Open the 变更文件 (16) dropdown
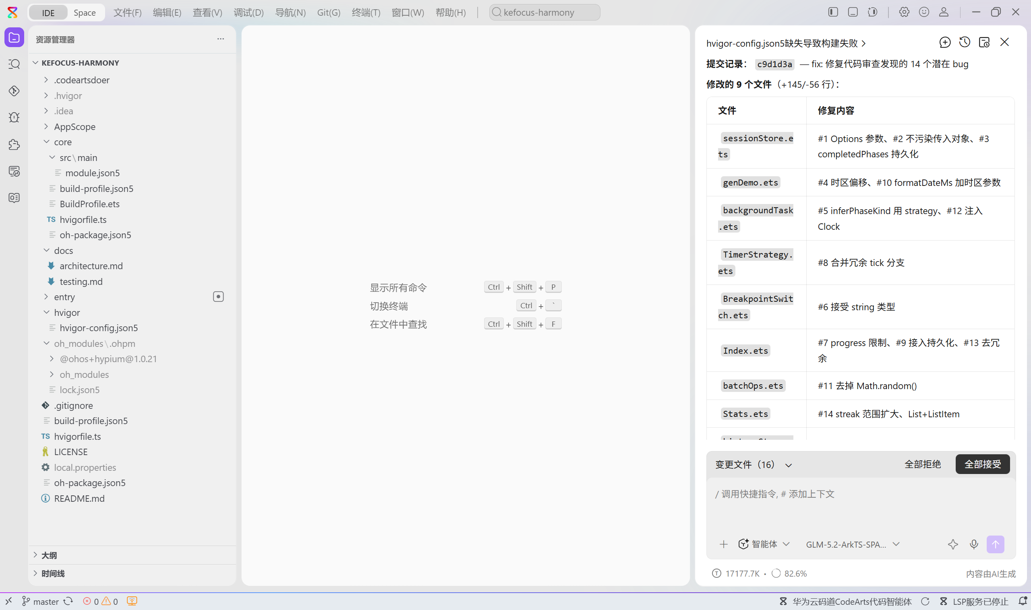The image size is (1031, 610). coord(753,464)
